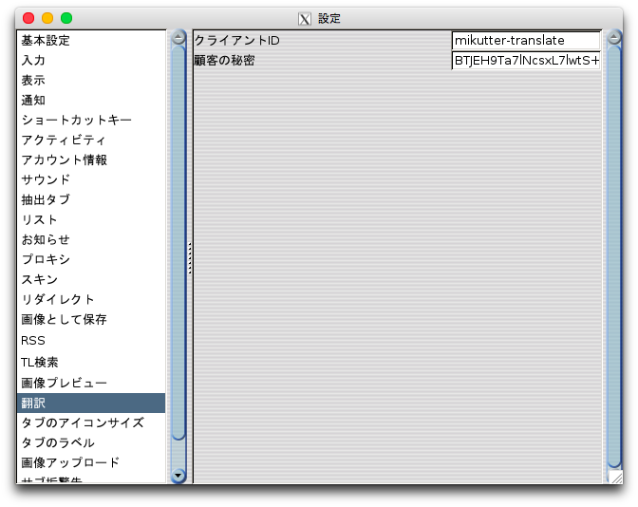This screenshot has height=507, width=638.
Task: Select the highlighted 翻訳 category
Action: 91,404
